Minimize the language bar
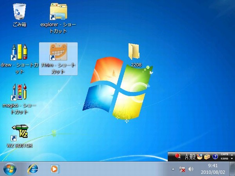 tap(232, 155)
